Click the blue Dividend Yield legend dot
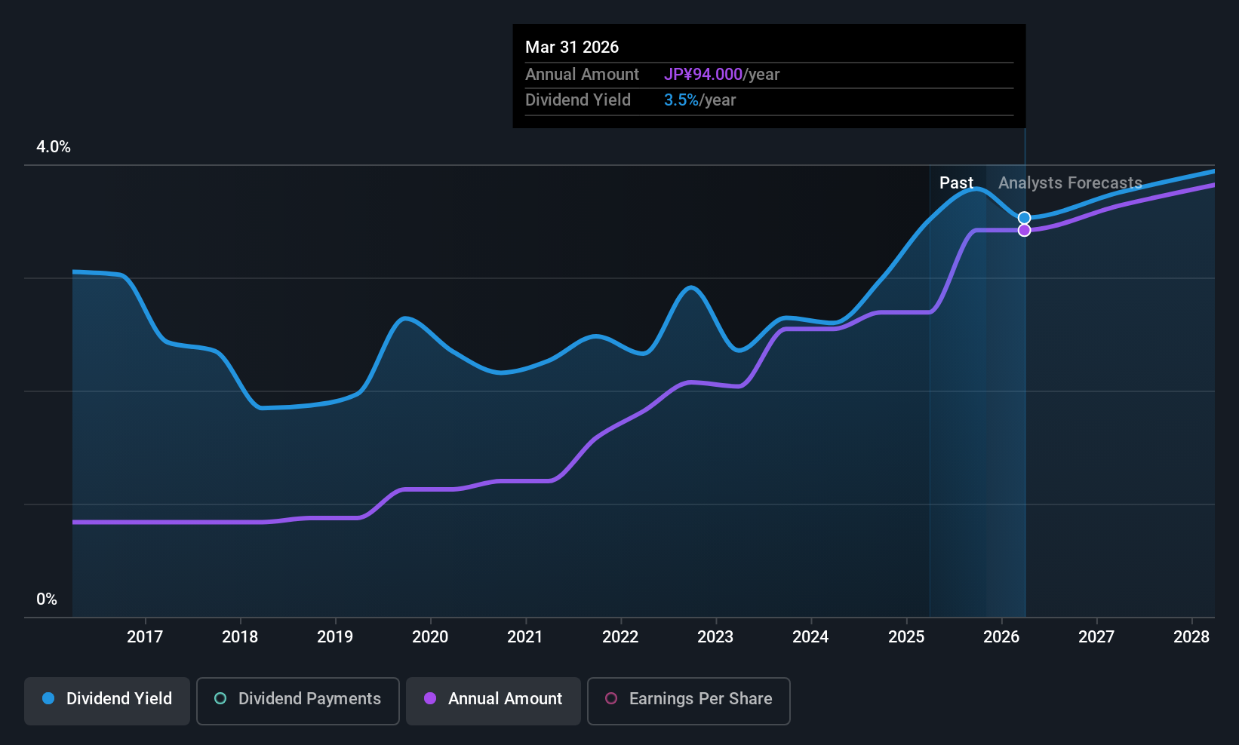The height and width of the screenshot is (745, 1239). (48, 699)
